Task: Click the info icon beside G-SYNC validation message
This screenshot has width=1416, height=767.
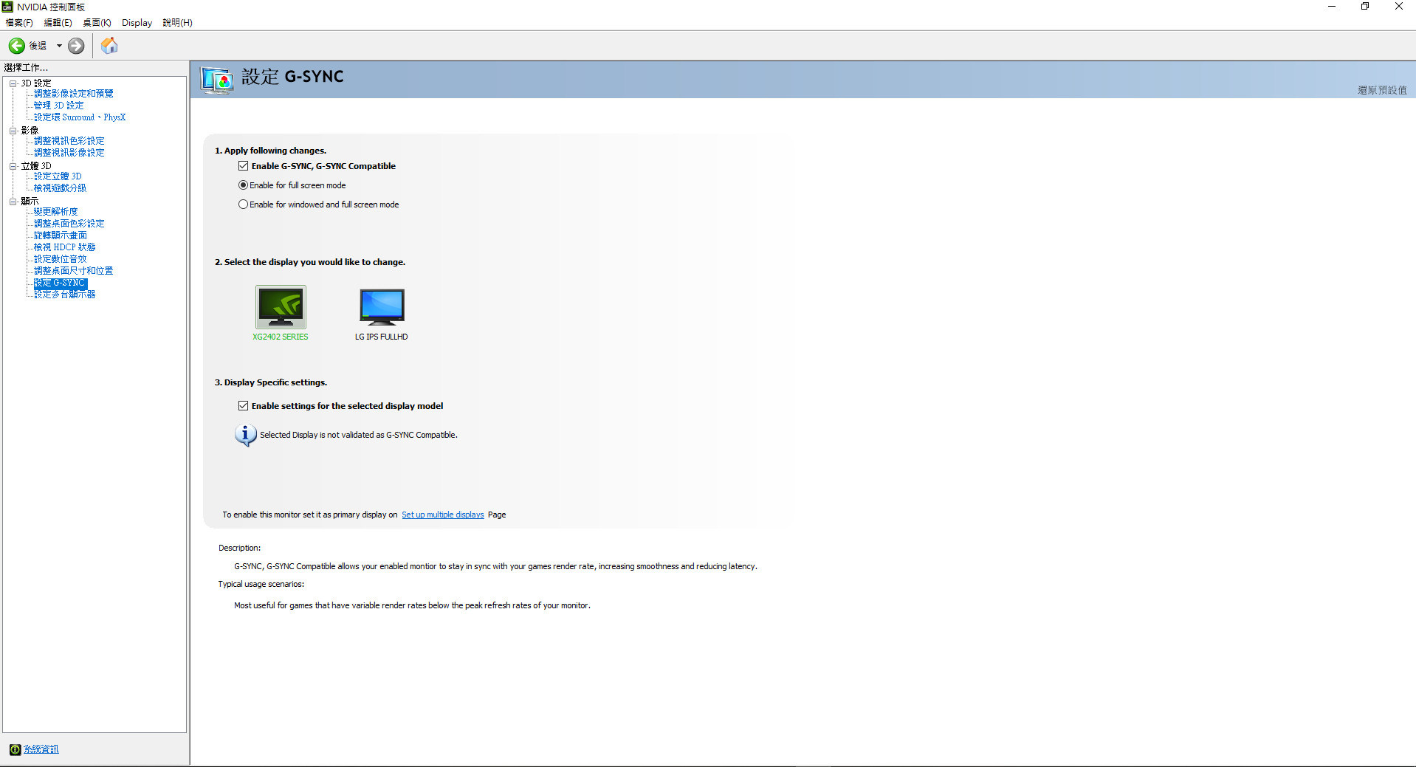Action: (x=245, y=435)
